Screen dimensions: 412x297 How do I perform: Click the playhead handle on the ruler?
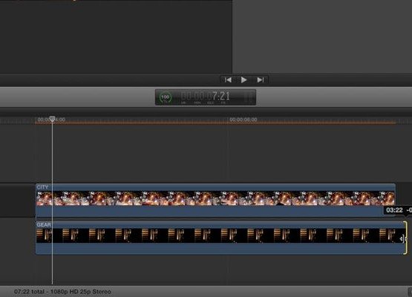click(x=52, y=119)
